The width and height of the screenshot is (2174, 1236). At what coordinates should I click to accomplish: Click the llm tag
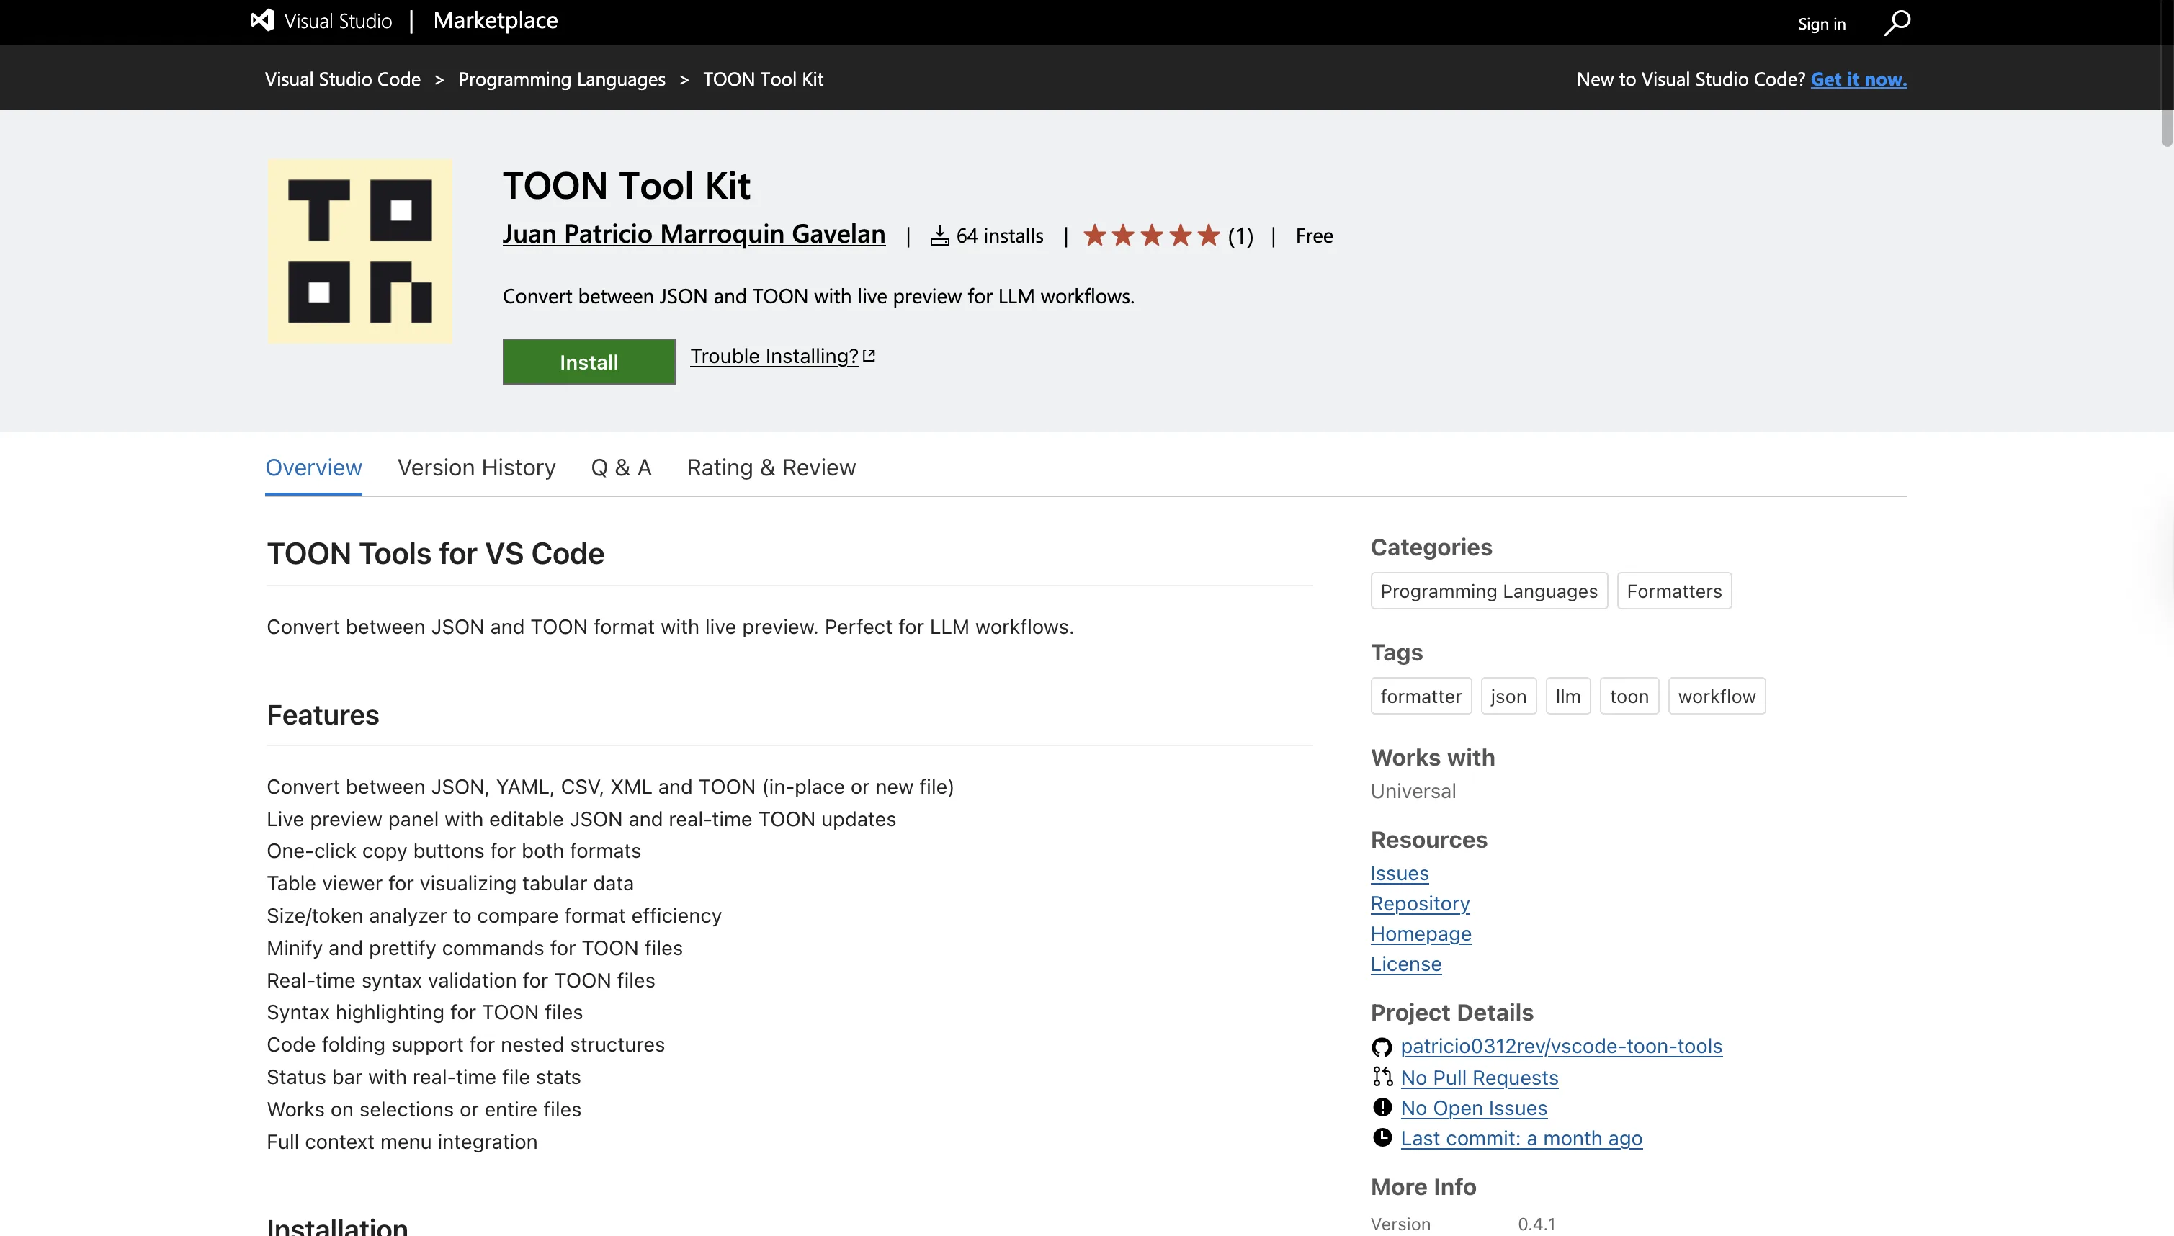(x=1568, y=696)
